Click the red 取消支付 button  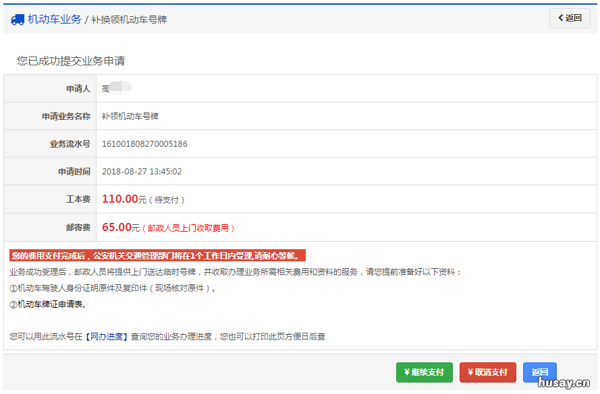tap(488, 372)
